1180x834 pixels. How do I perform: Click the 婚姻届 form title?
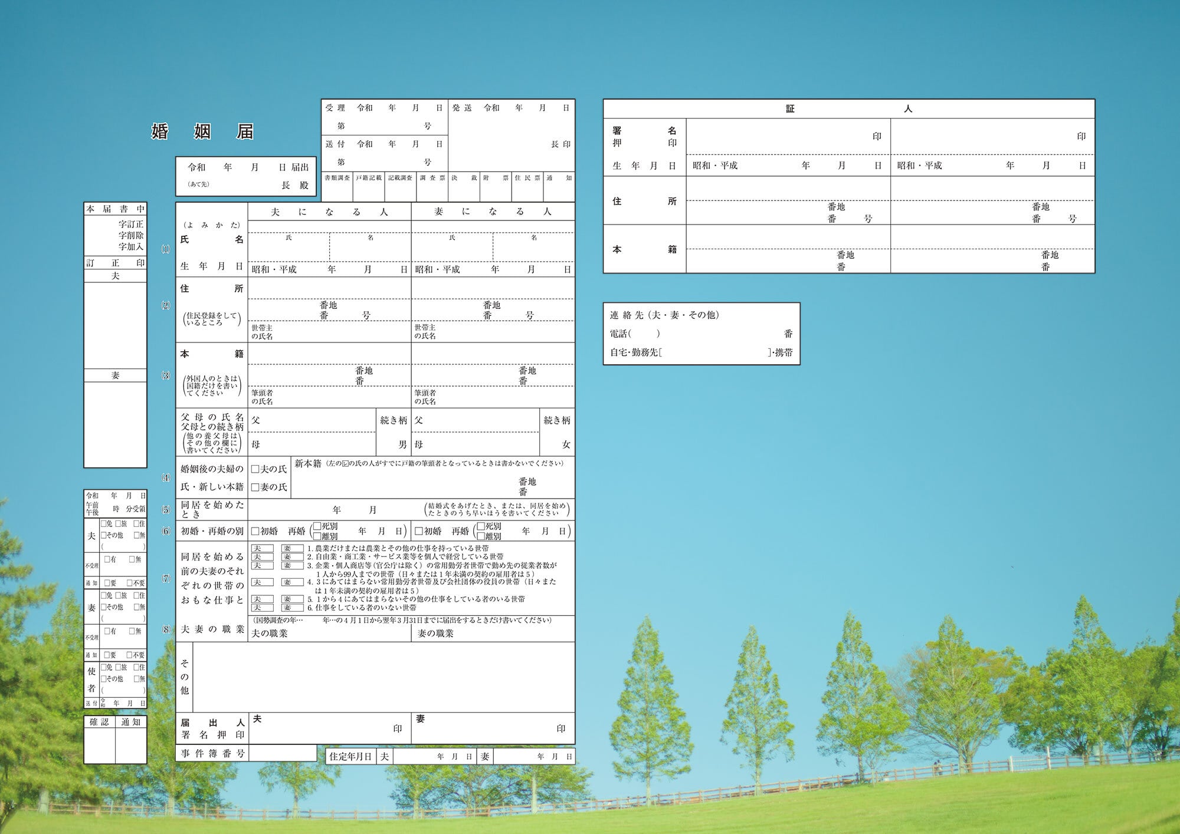click(x=202, y=131)
